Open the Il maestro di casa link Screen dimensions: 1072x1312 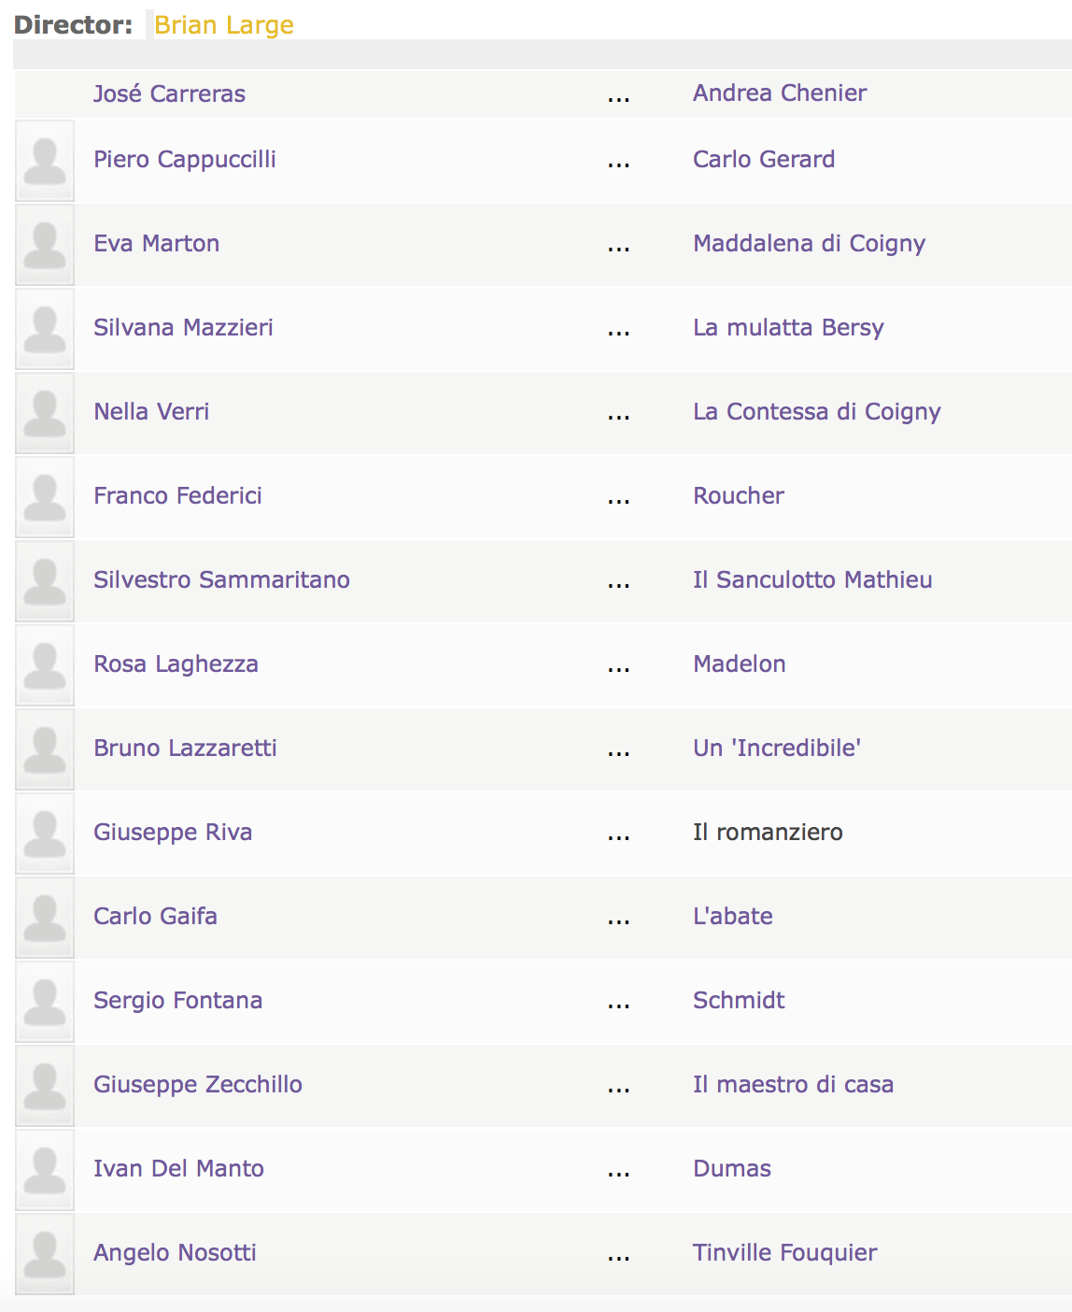[793, 1084]
